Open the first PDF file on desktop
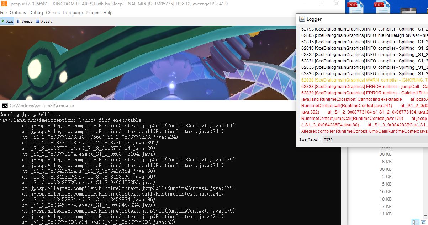This screenshot has height=225, width=428. [x=355, y=6]
